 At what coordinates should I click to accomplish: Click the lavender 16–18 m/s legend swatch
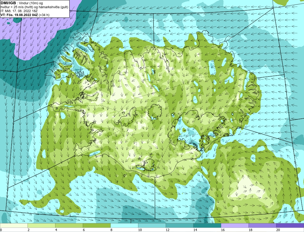click(235, 226)
